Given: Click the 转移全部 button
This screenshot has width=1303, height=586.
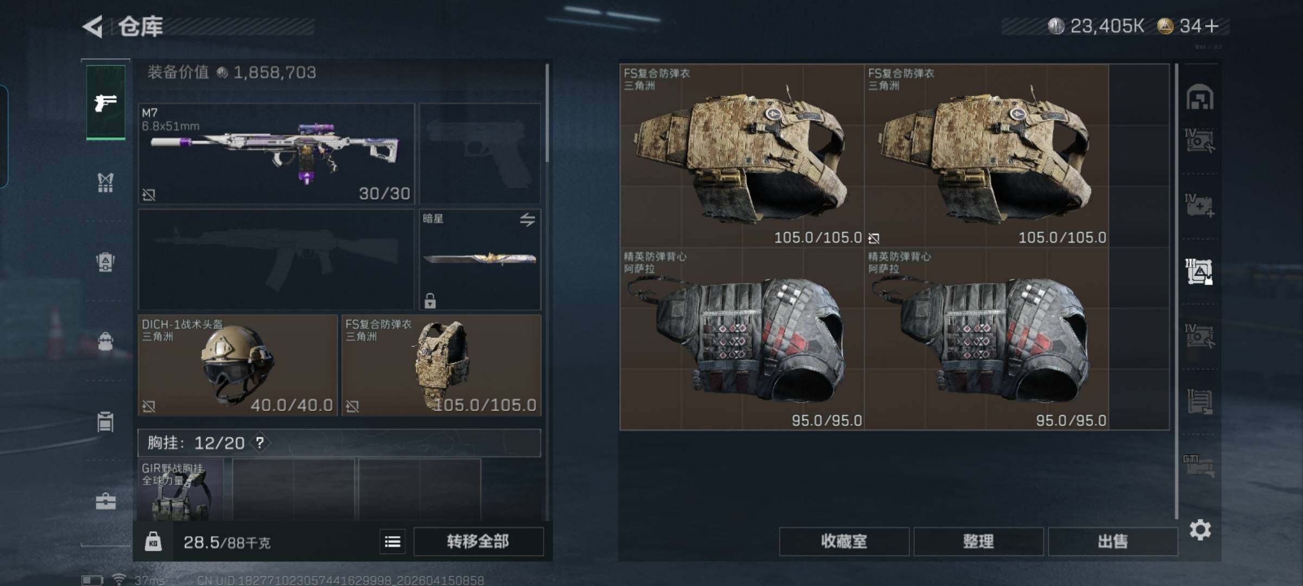Looking at the screenshot, I should pos(478,541).
